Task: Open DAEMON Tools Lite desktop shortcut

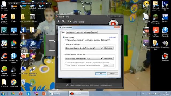Action: pos(165,32)
